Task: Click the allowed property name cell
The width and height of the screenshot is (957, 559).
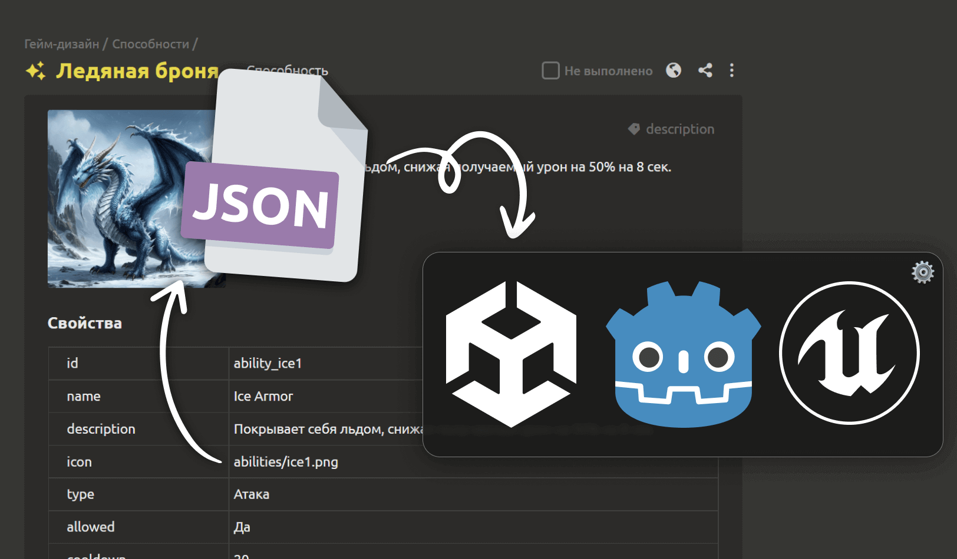Action: tap(138, 527)
